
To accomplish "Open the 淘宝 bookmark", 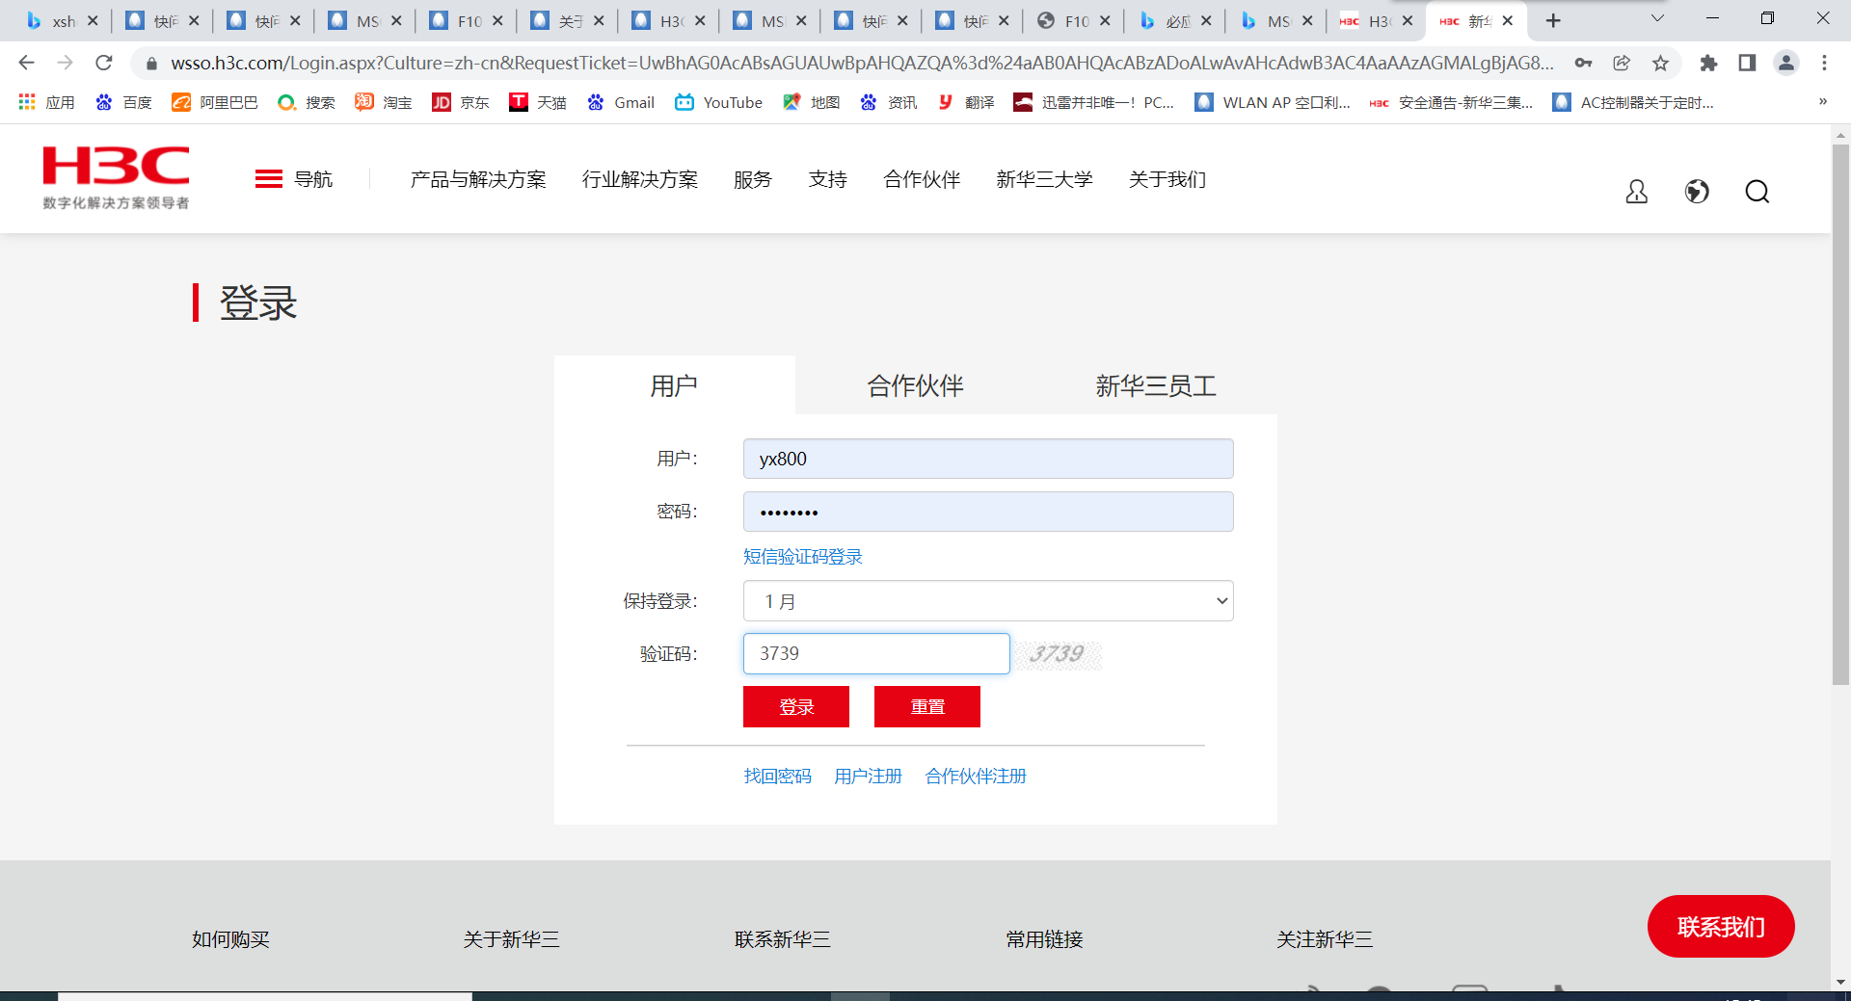I will [384, 102].
